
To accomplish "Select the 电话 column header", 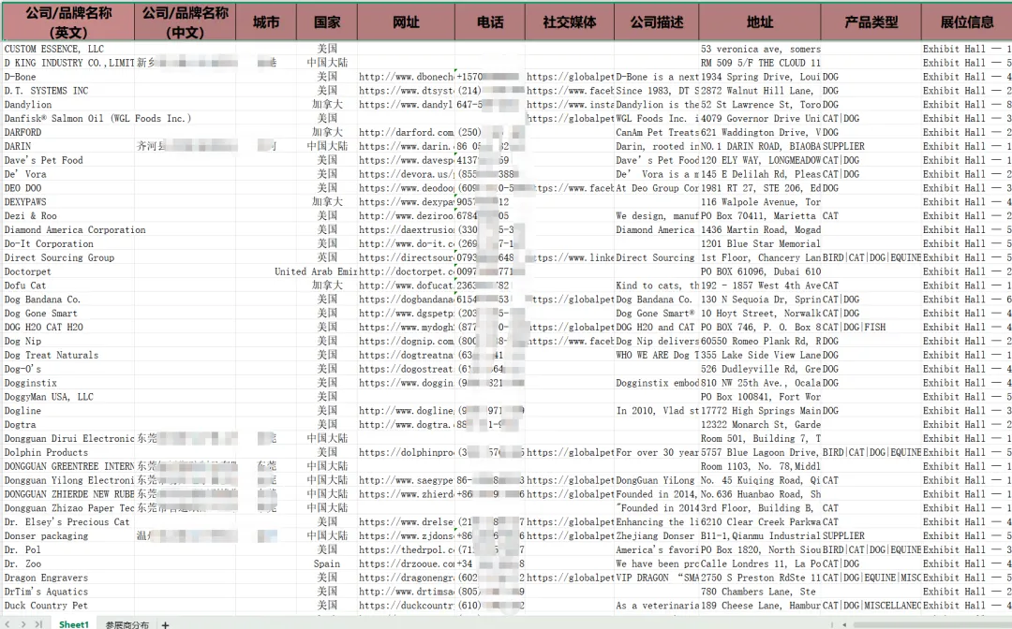I will 490,22.
